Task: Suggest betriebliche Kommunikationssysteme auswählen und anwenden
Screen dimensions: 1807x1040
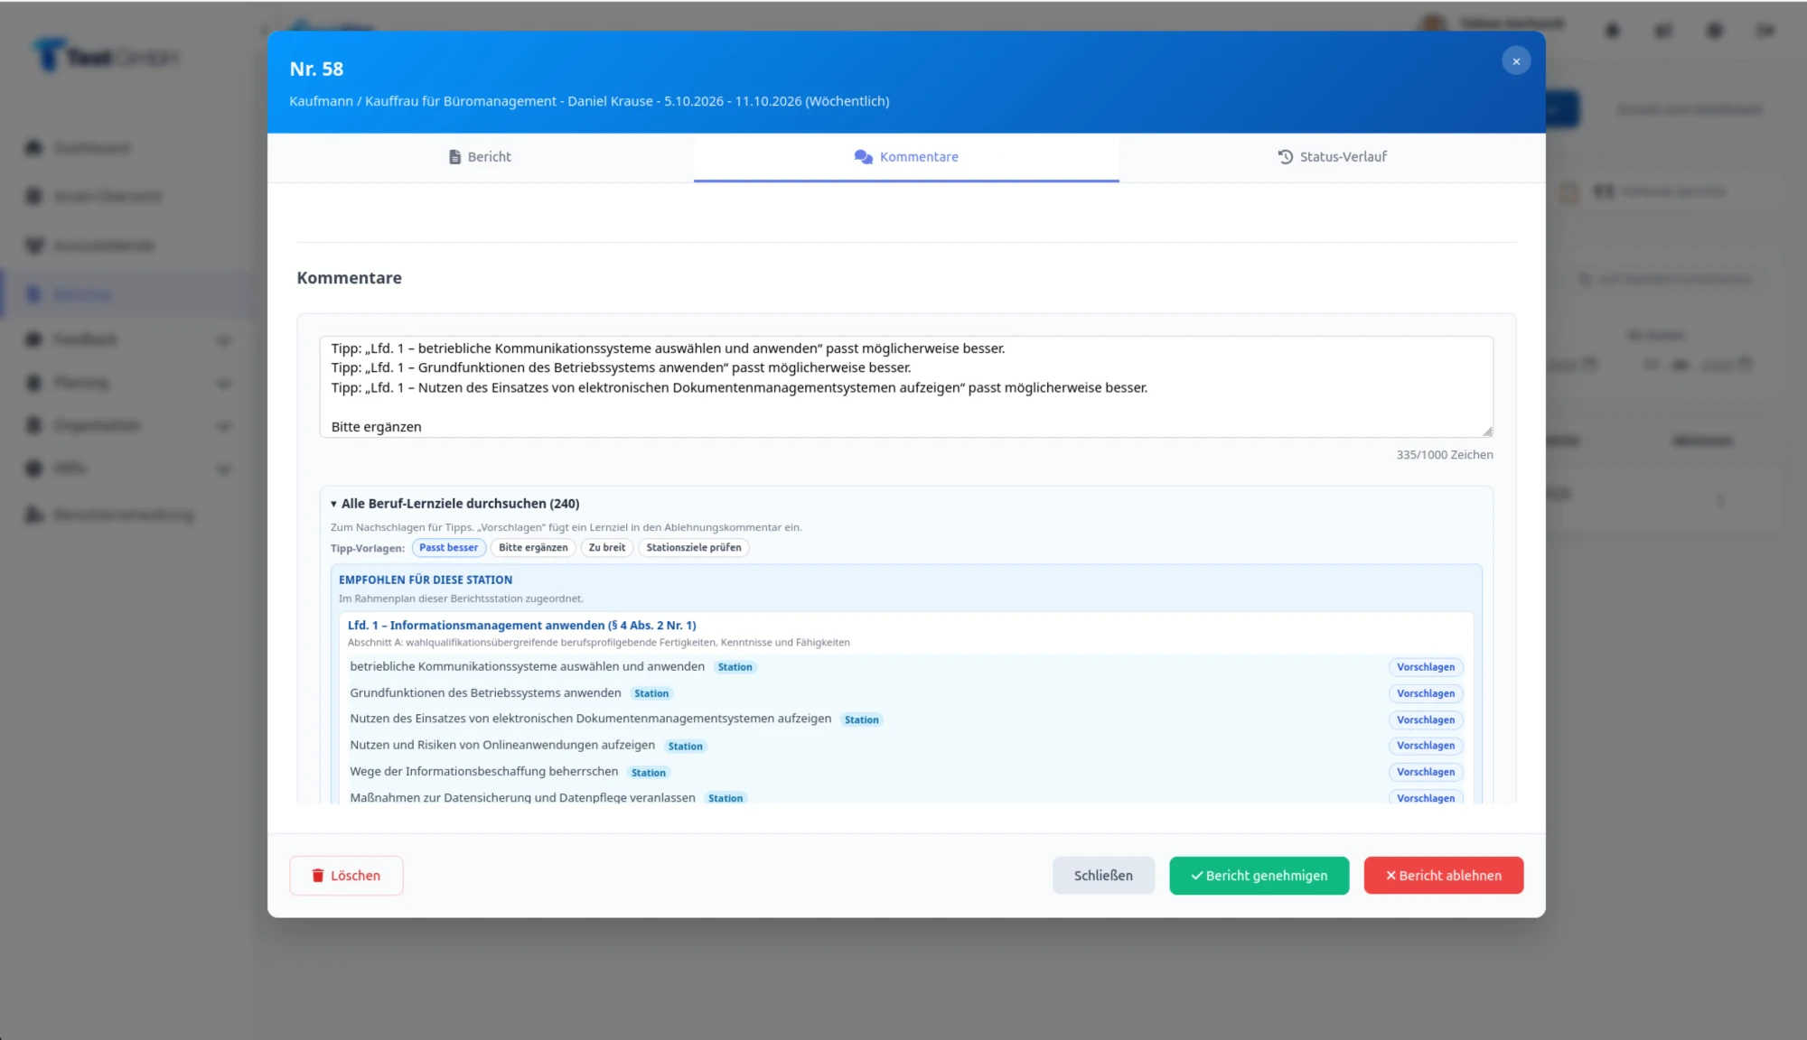Action: (x=1426, y=667)
